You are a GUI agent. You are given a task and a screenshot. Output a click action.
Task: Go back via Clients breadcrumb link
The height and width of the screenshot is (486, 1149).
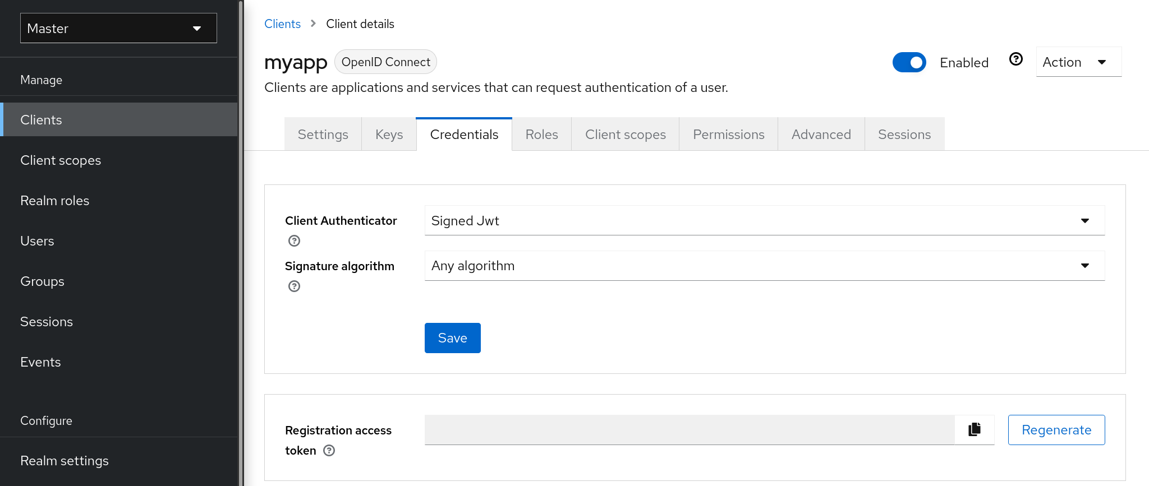(x=282, y=24)
